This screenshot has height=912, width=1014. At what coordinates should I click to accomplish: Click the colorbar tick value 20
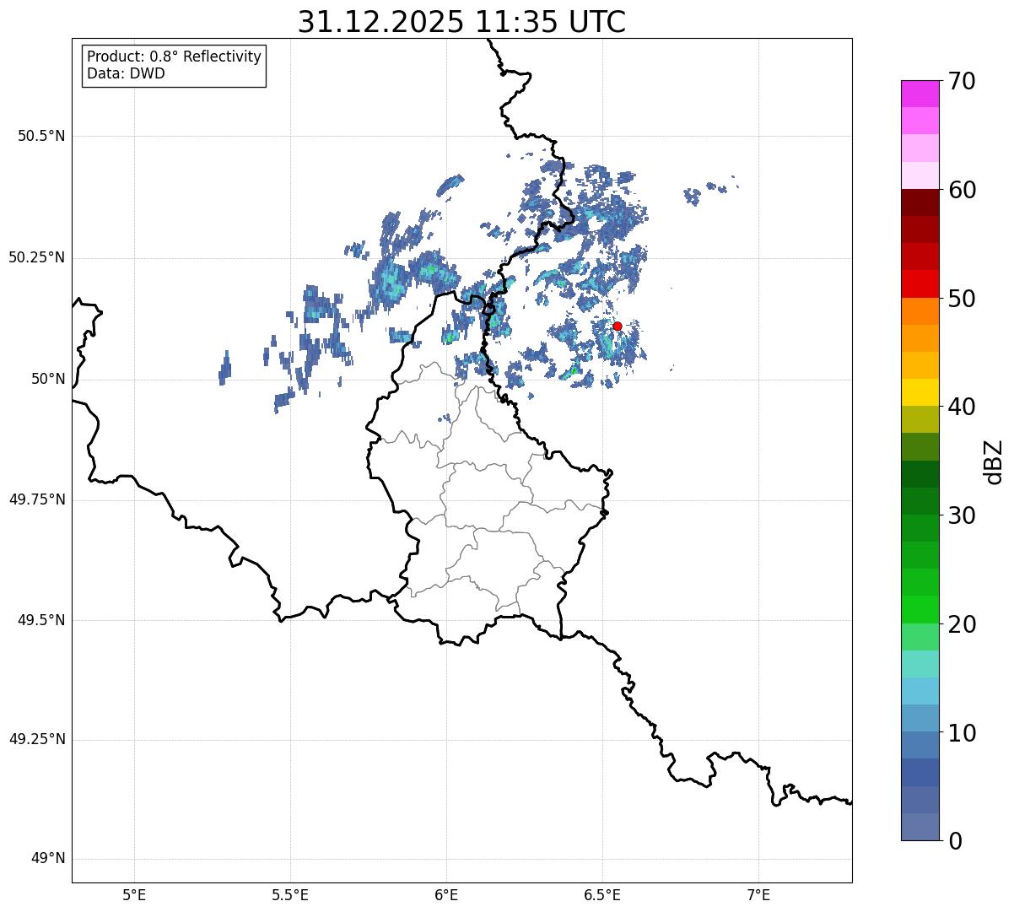pyautogui.click(x=962, y=624)
